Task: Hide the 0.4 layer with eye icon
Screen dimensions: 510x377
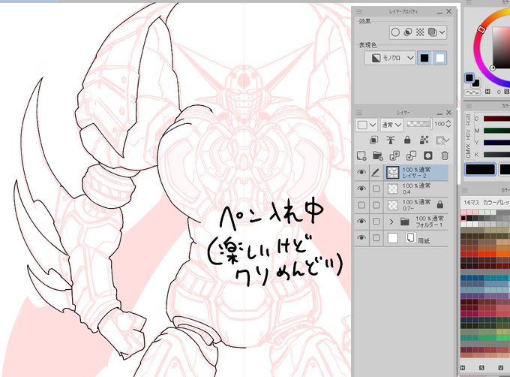Action: [x=361, y=188]
